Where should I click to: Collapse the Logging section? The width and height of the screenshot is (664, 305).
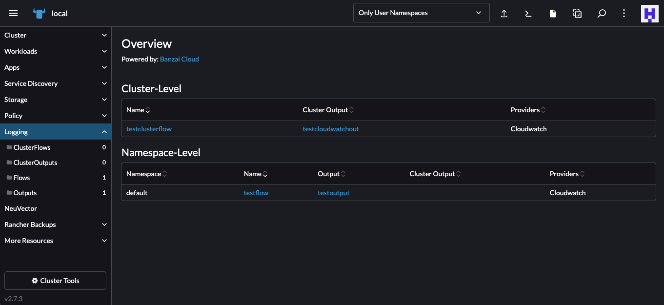click(x=104, y=131)
